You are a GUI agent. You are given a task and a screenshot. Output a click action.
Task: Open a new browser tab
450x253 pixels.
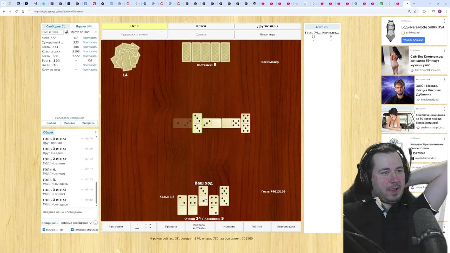(x=414, y=4)
